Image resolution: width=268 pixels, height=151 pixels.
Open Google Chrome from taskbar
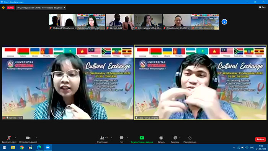(x=22, y=148)
